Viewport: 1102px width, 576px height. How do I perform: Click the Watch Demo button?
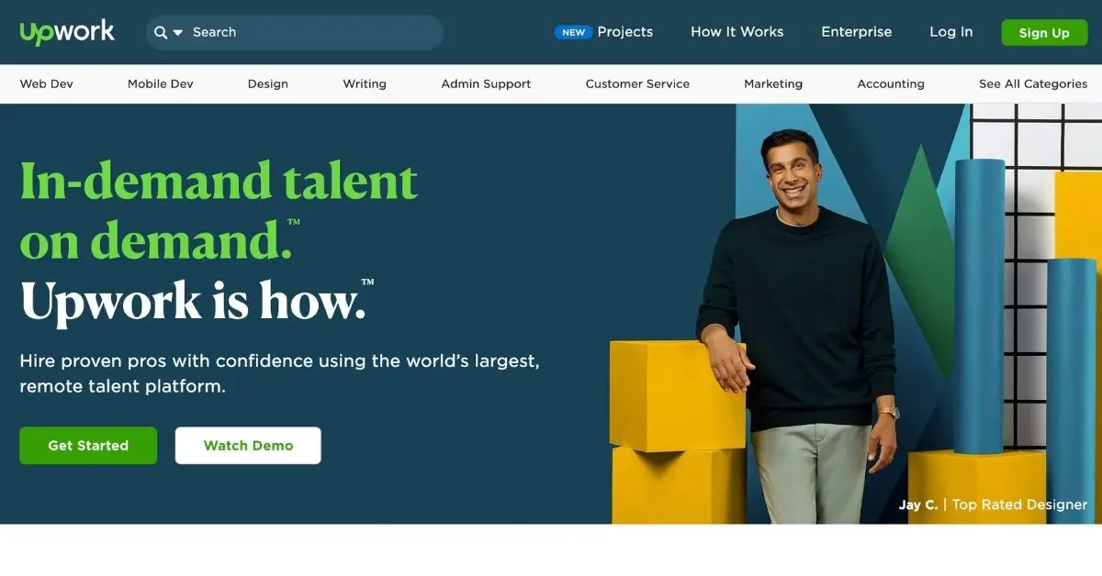(248, 446)
